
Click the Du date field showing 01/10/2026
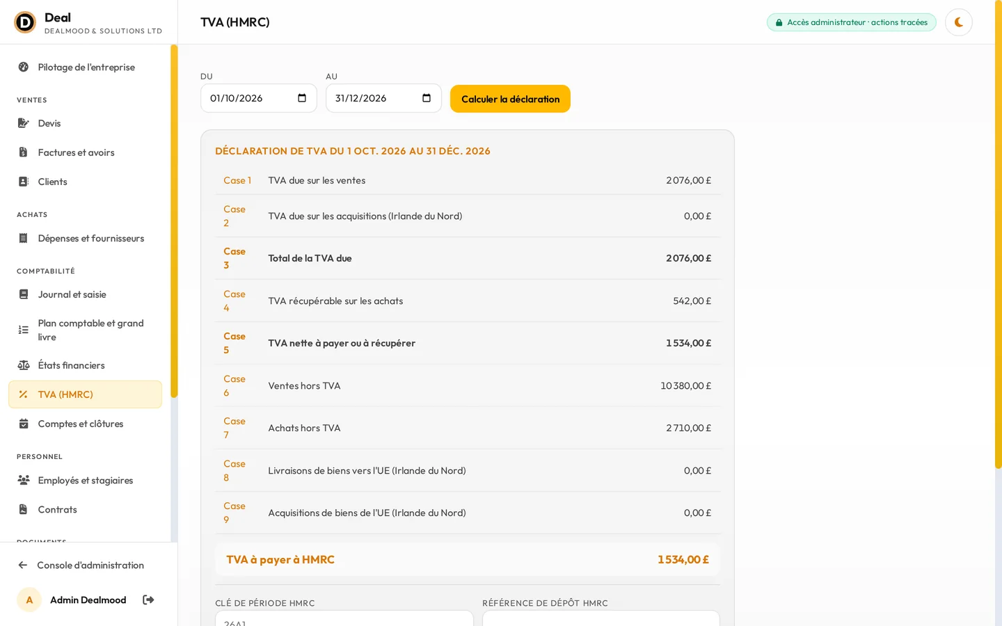click(x=259, y=98)
